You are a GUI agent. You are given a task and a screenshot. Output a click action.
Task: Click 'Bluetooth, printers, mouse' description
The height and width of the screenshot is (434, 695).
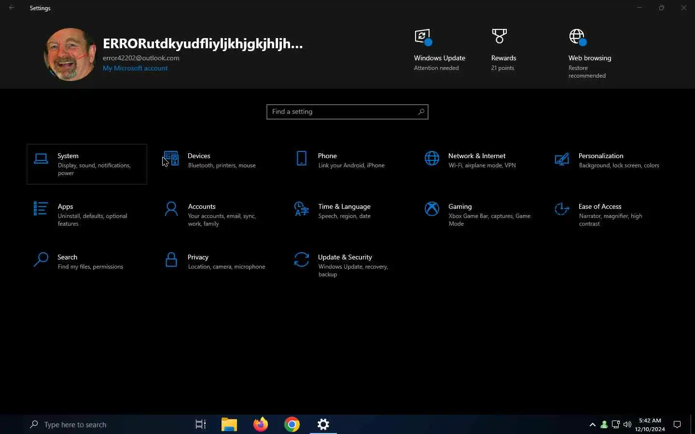coord(222,165)
